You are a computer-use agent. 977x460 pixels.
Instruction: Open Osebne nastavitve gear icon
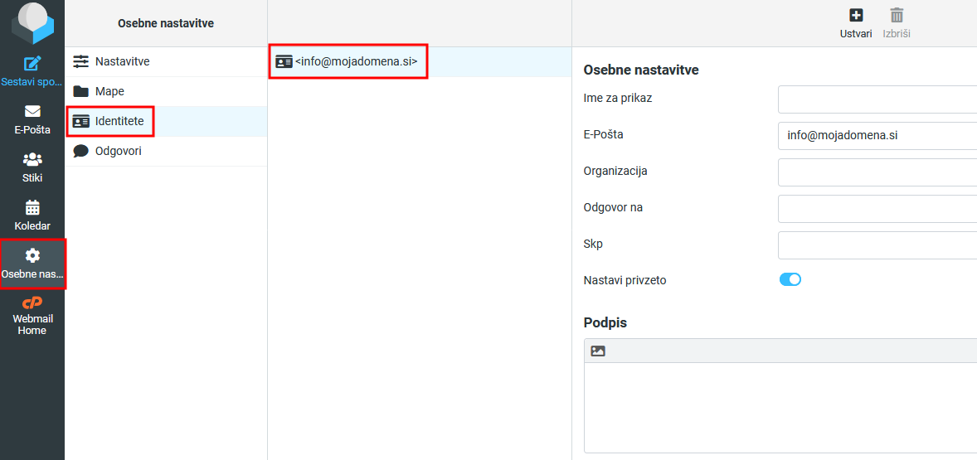click(32, 255)
